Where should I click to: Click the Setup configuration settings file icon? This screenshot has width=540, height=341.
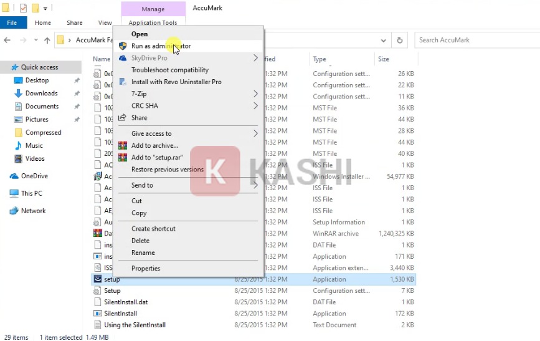97,291
